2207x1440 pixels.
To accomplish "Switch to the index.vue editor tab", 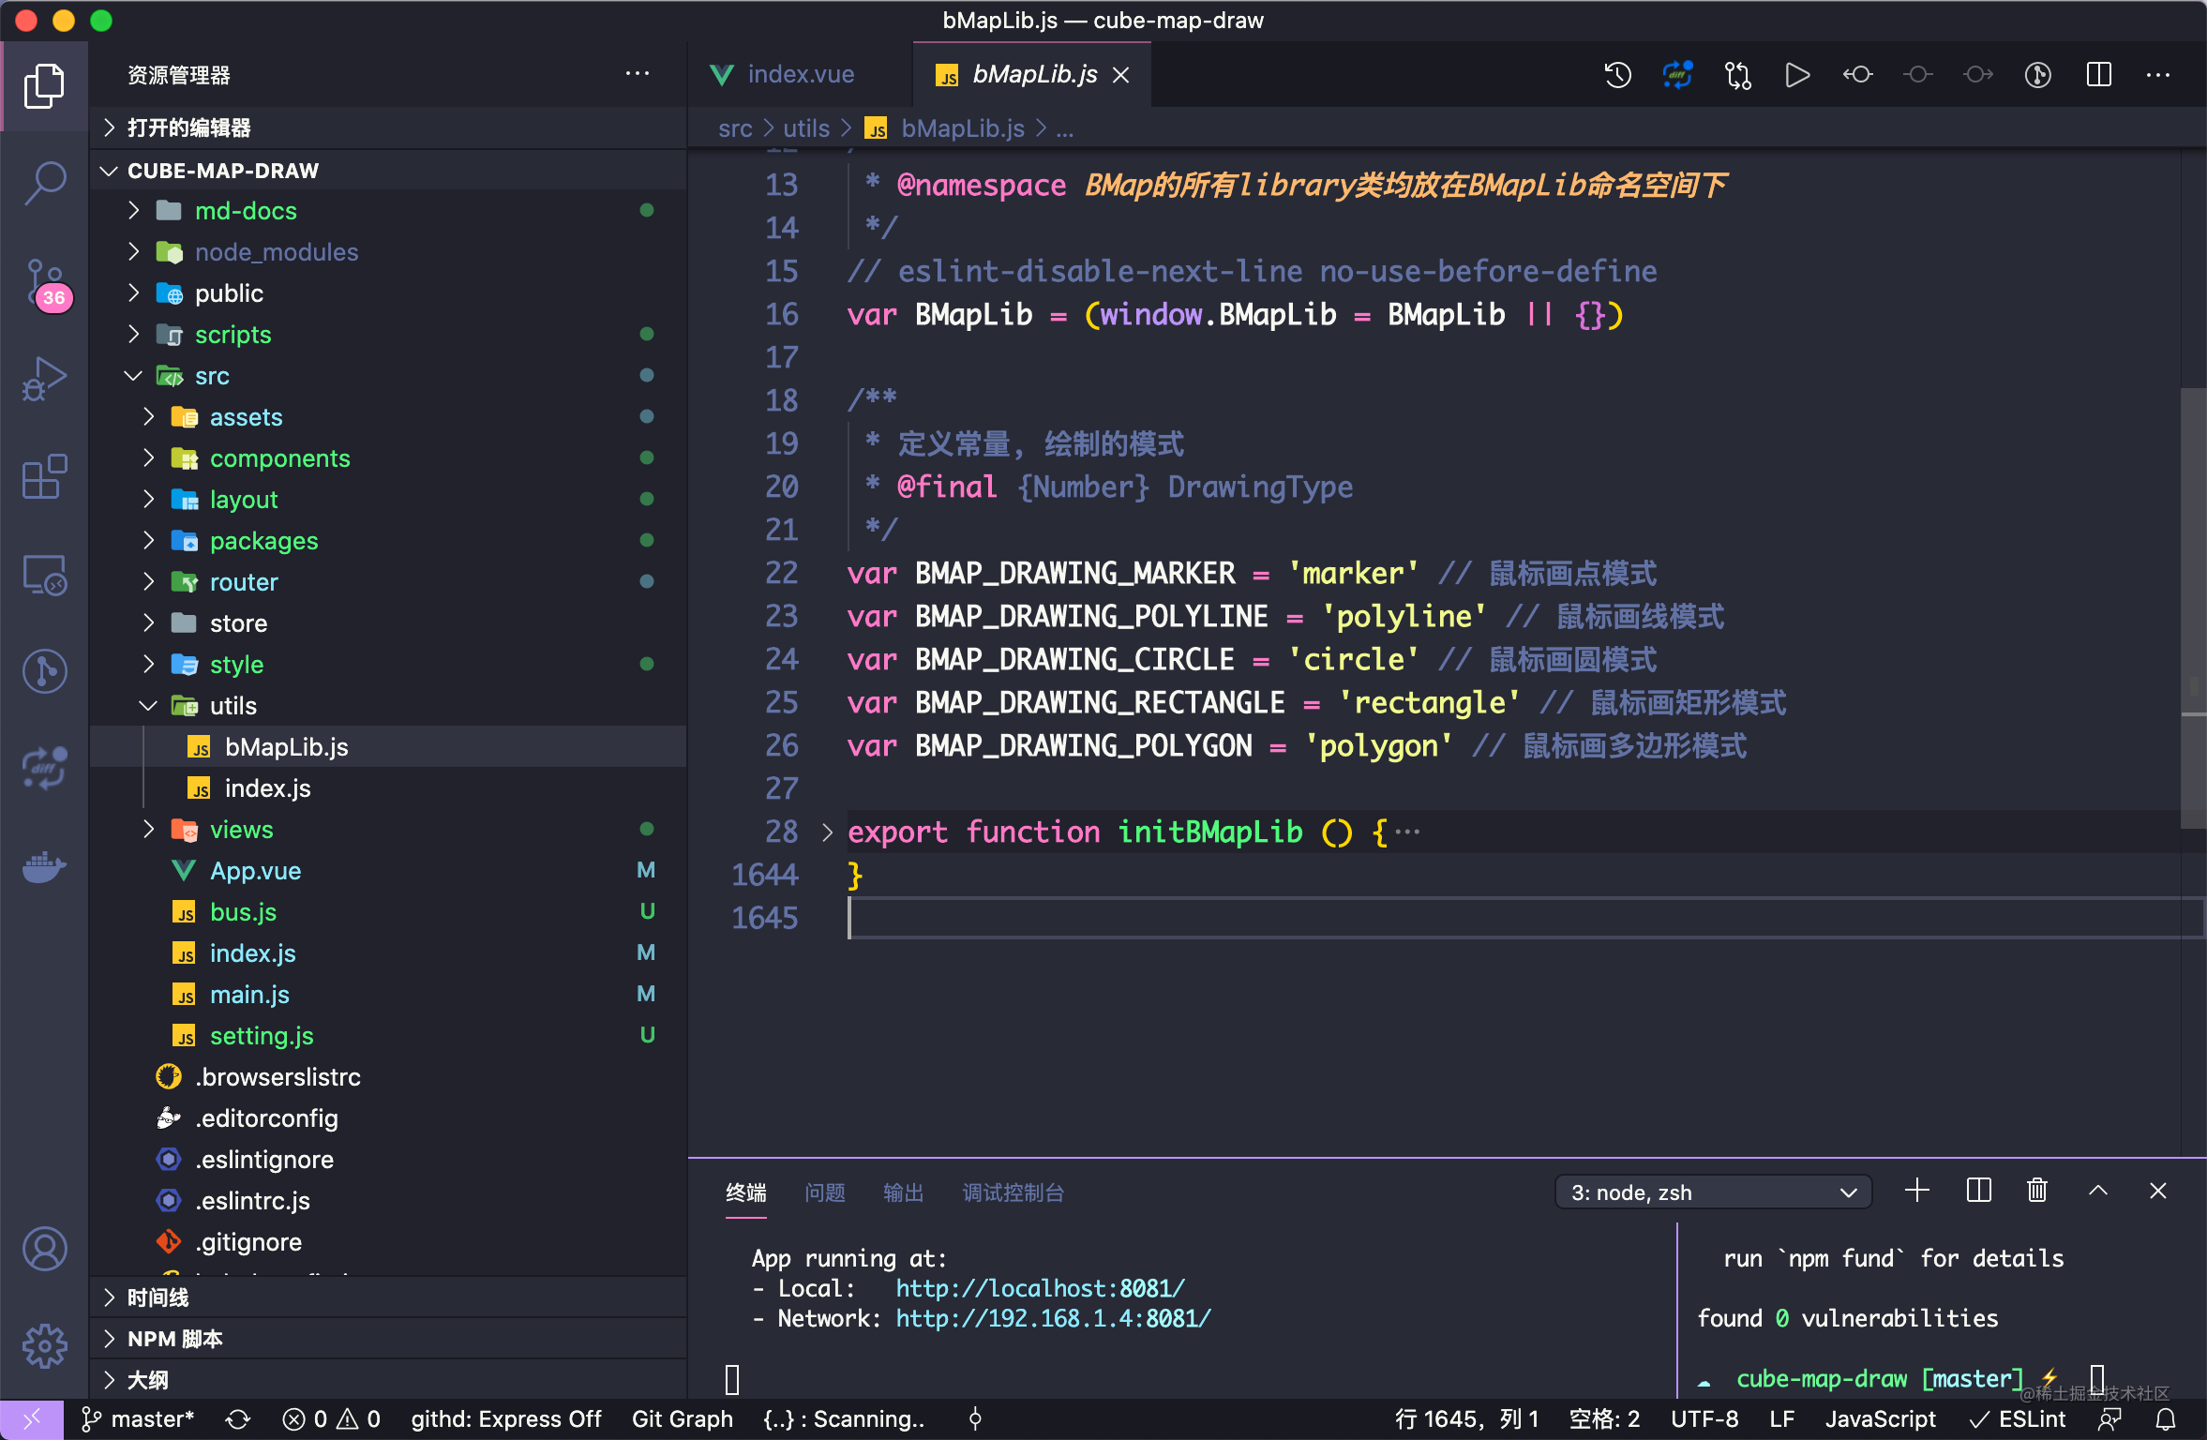I will tap(800, 75).
